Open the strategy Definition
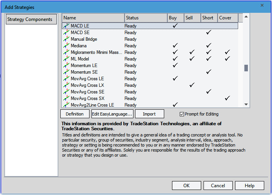 click(x=75, y=114)
